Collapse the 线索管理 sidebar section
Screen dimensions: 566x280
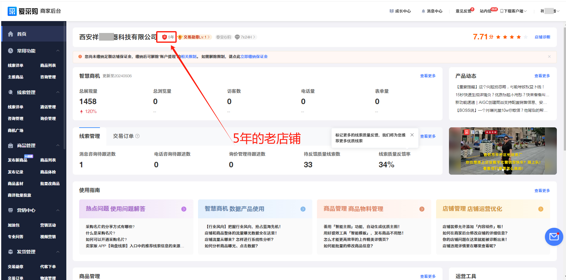[x=58, y=92]
